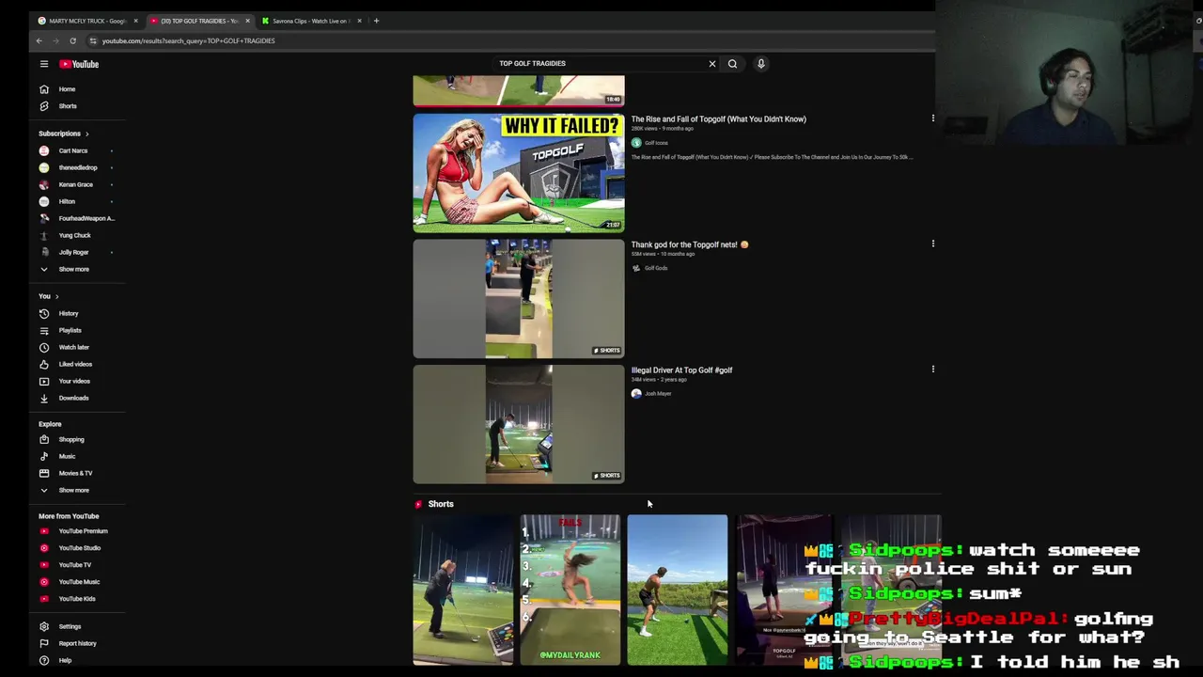The height and width of the screenshot is (677, 1203).
Task: Open Josh Mayer channel link
Action: pos(658,393)
